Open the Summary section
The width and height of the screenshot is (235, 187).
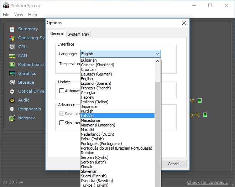(x=28, y=29)
